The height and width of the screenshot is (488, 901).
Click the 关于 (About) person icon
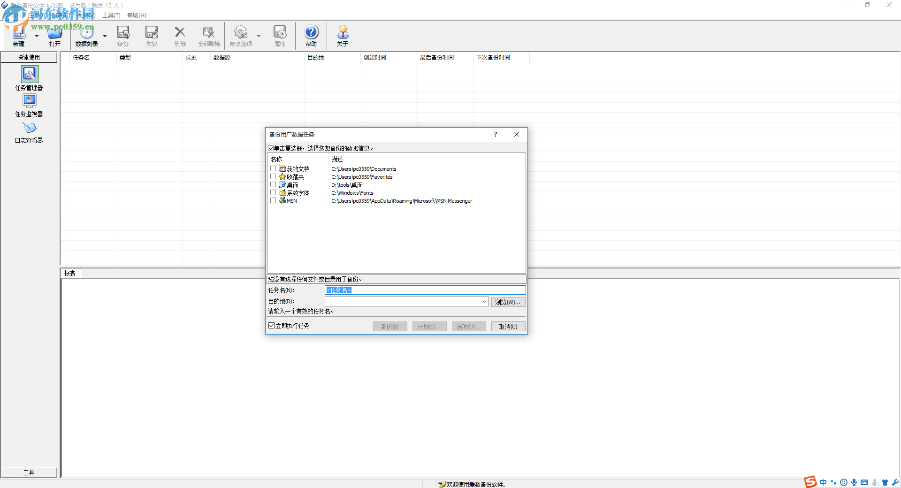coord(343,32)
